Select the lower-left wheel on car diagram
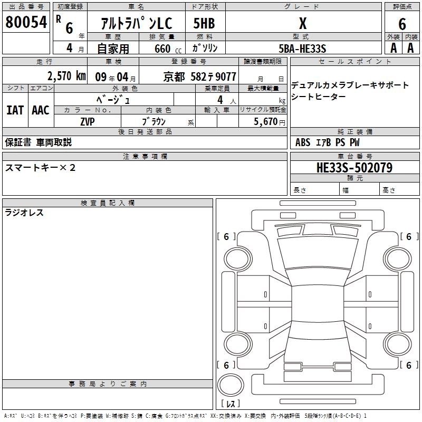 tap(237, 345)
